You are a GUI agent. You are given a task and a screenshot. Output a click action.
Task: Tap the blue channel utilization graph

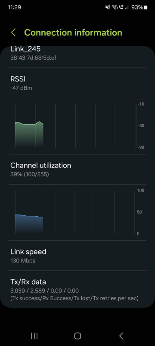[x=29, y=224]
